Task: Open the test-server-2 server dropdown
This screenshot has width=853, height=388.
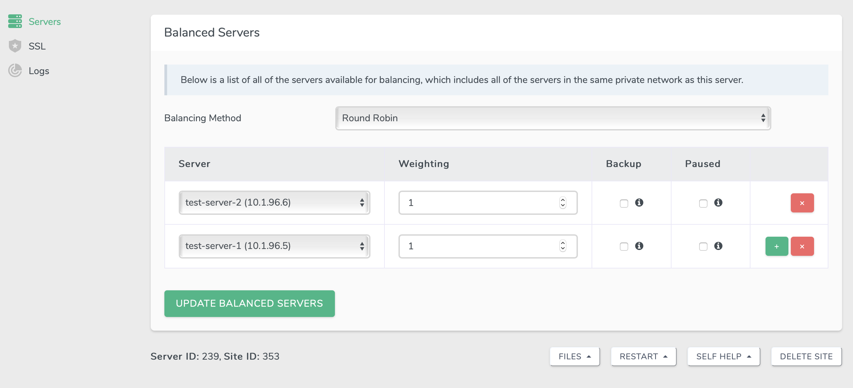Action: 274,203
